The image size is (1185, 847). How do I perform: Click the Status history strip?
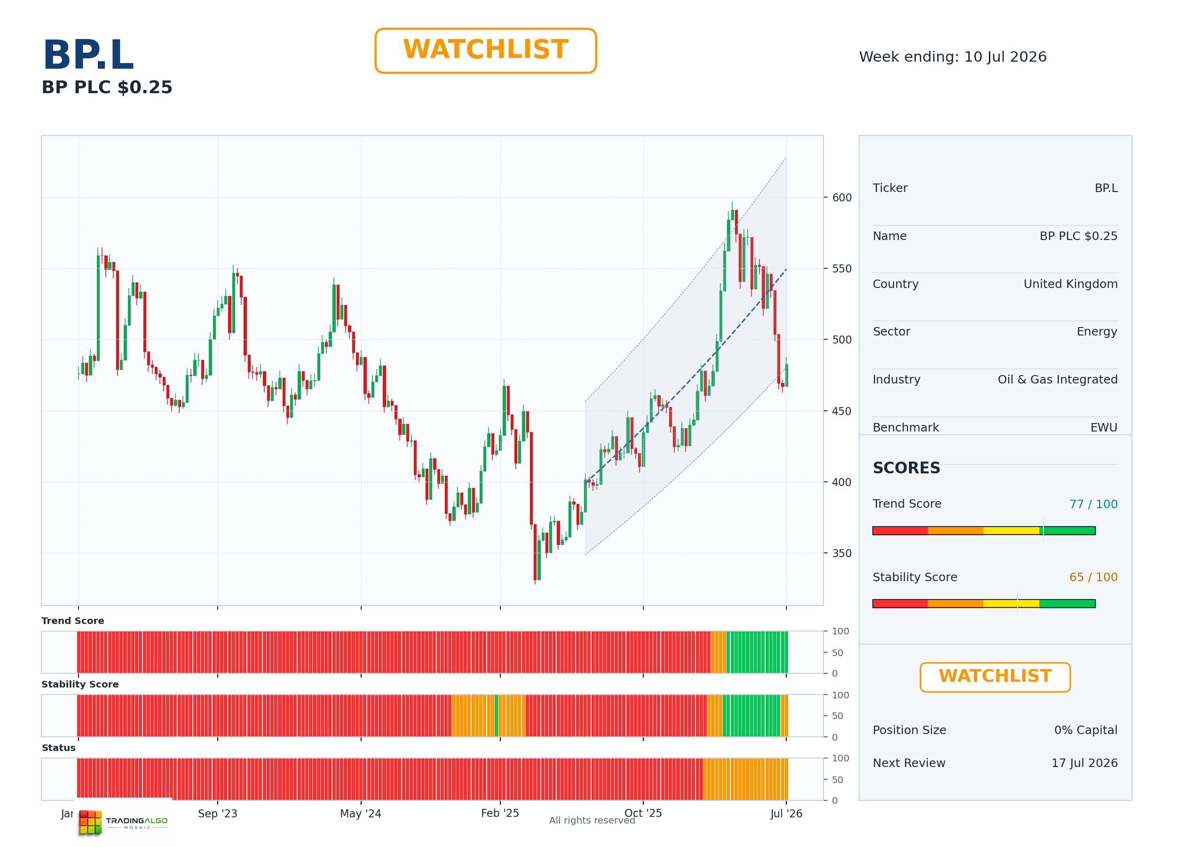pyautogui.click(x=432, y=779)
